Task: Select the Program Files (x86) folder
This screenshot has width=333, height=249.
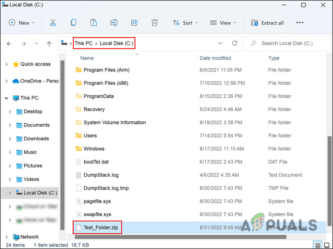Action: (106, 83)
